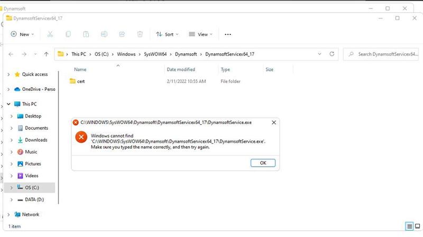Open the New dropdown menu
Image resolution: width=423 pixels, height=237 pixels.
tap(22, 34)
